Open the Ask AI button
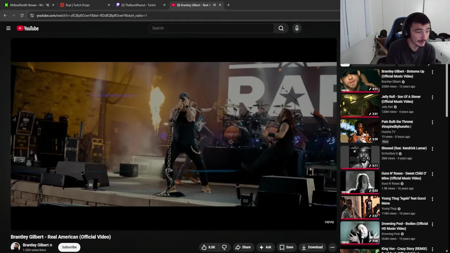Viewport: 450px width, 253px height. click(x=265, y=247)
